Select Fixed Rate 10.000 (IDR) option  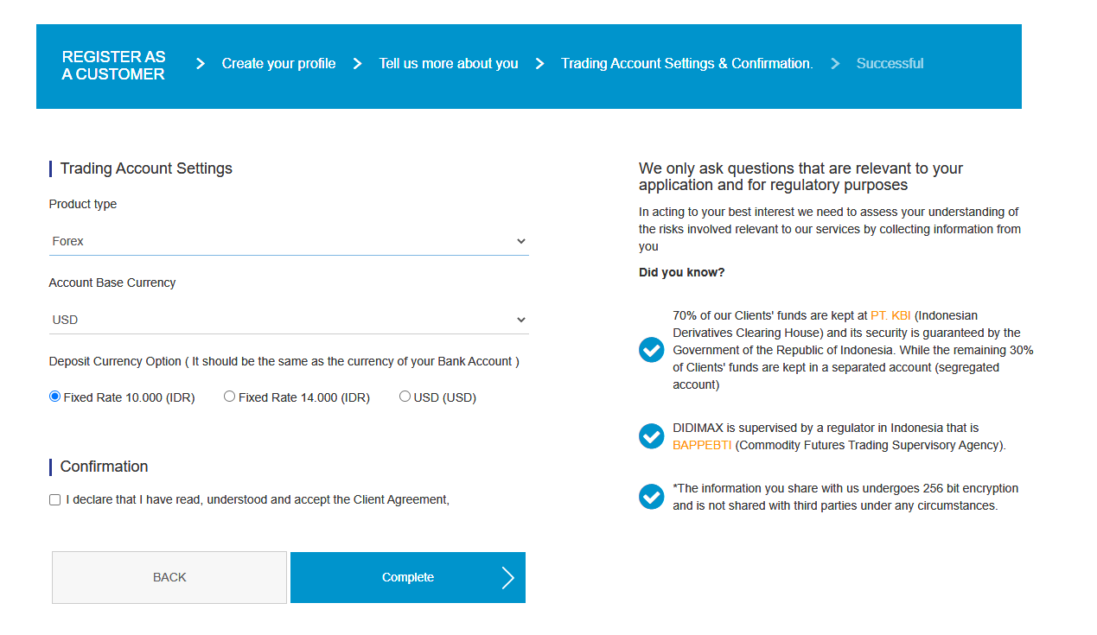tap(55, 397)
